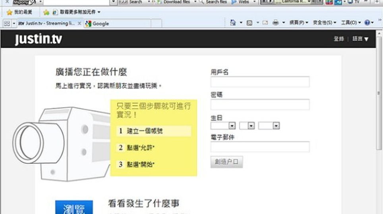Click the 用戶名 username input field
The height and width of the screenshot is (214, 383).
[260, 82]
